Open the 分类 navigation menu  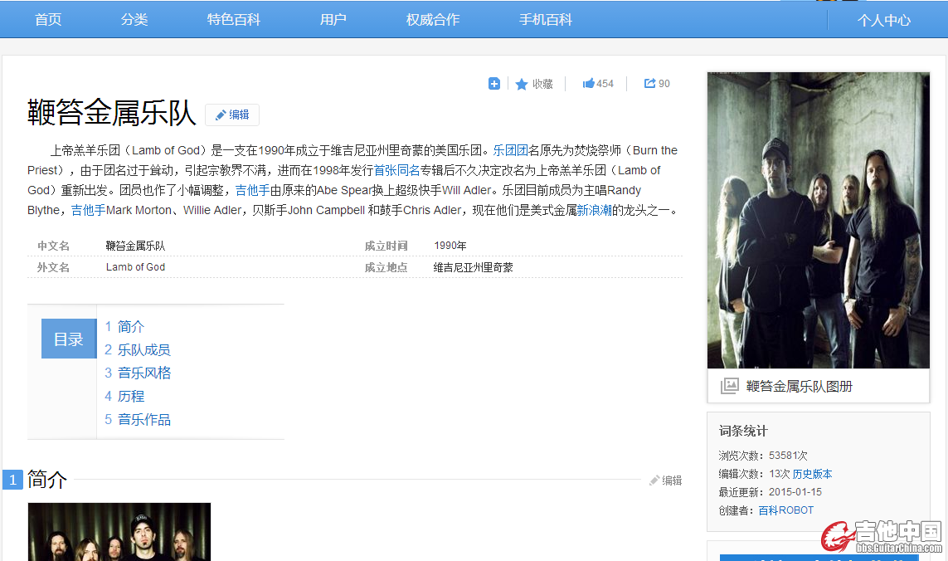click(x=134, y=20)
